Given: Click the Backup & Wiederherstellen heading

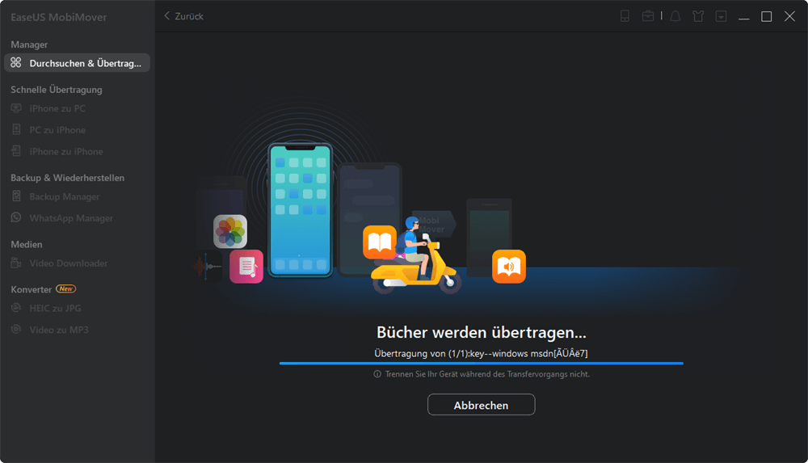Looking at the screenshot, I should click(68, 178).
